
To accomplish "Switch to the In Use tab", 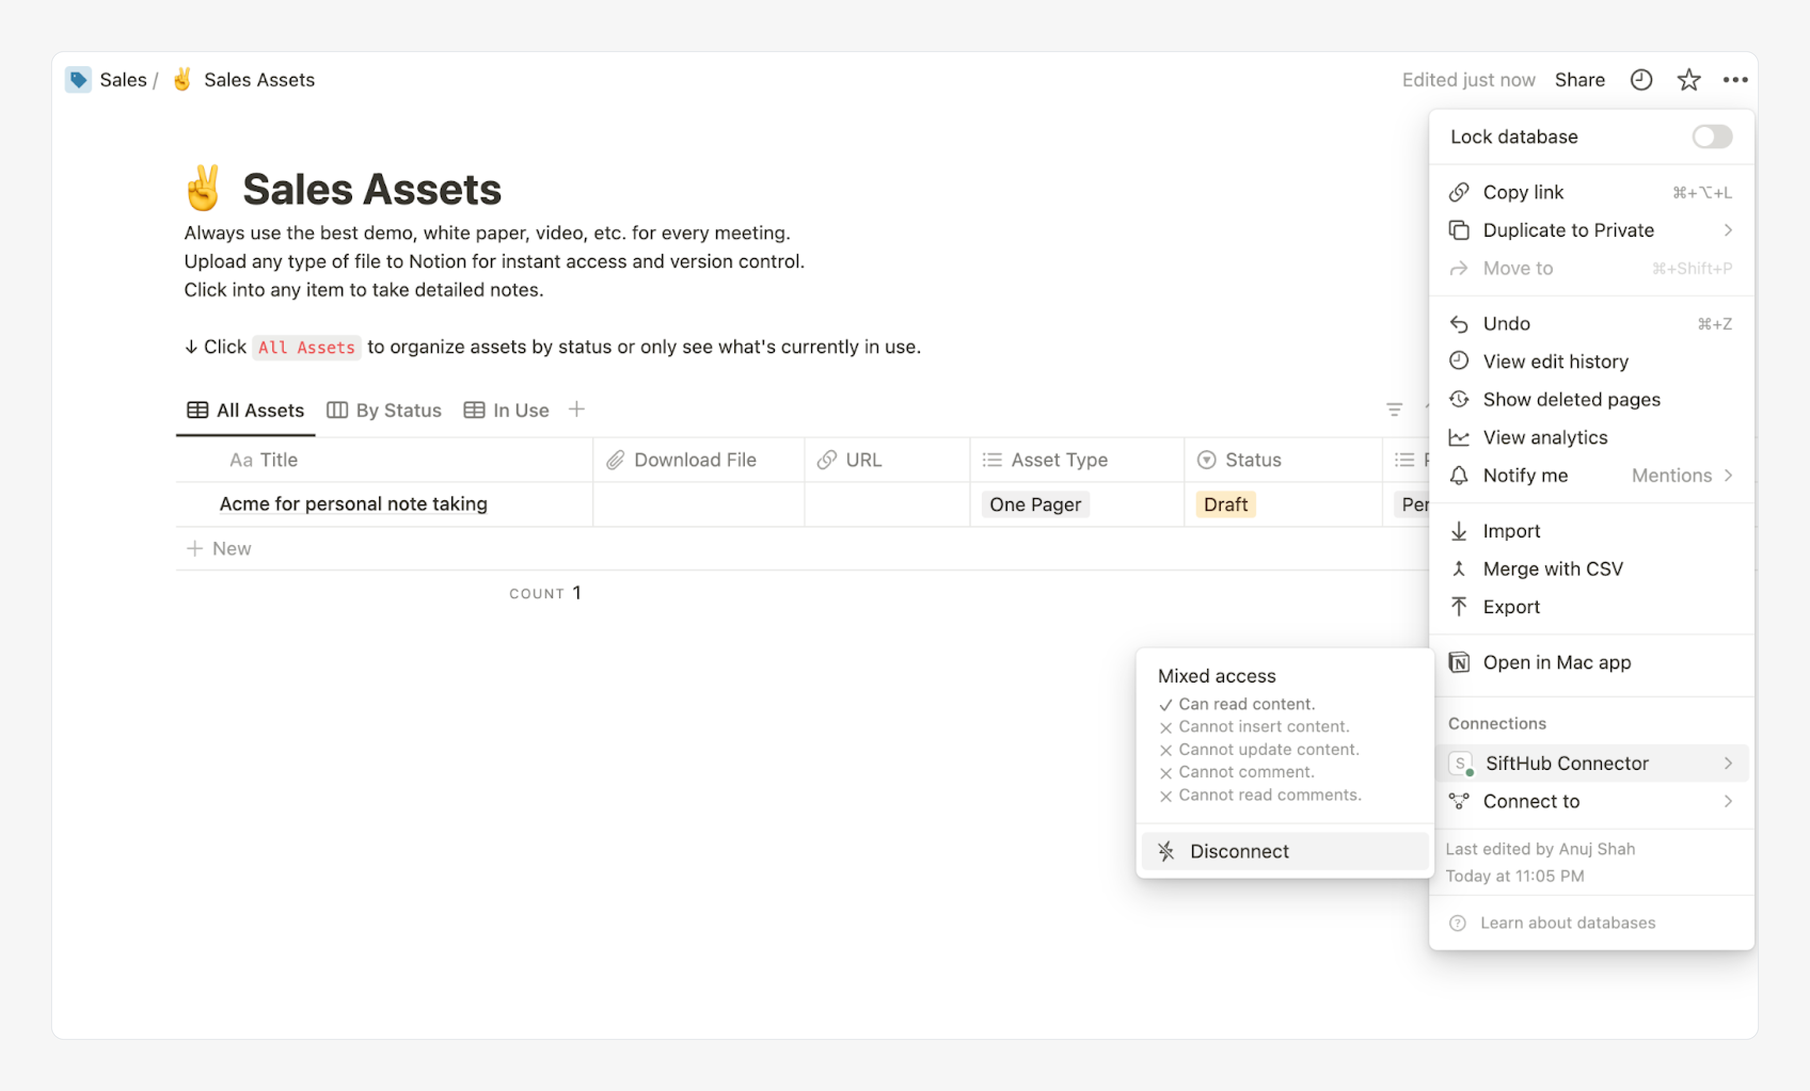I will coord(507,410).
